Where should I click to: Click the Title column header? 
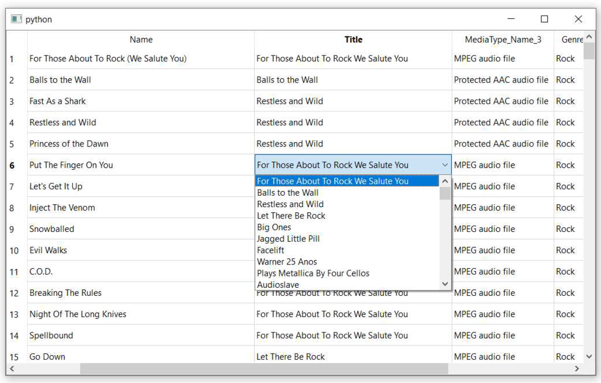pos(353,40)
